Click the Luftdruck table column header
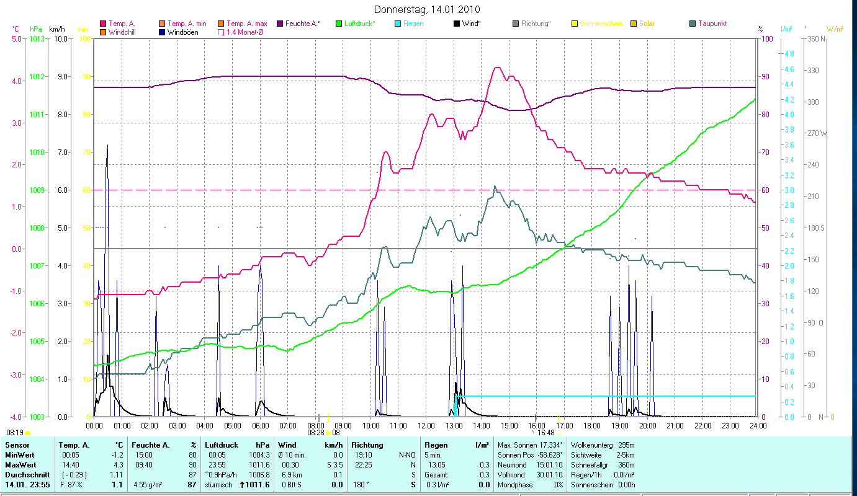The width and height of the screenshot is (857, 496). click(x=222, y=445)
